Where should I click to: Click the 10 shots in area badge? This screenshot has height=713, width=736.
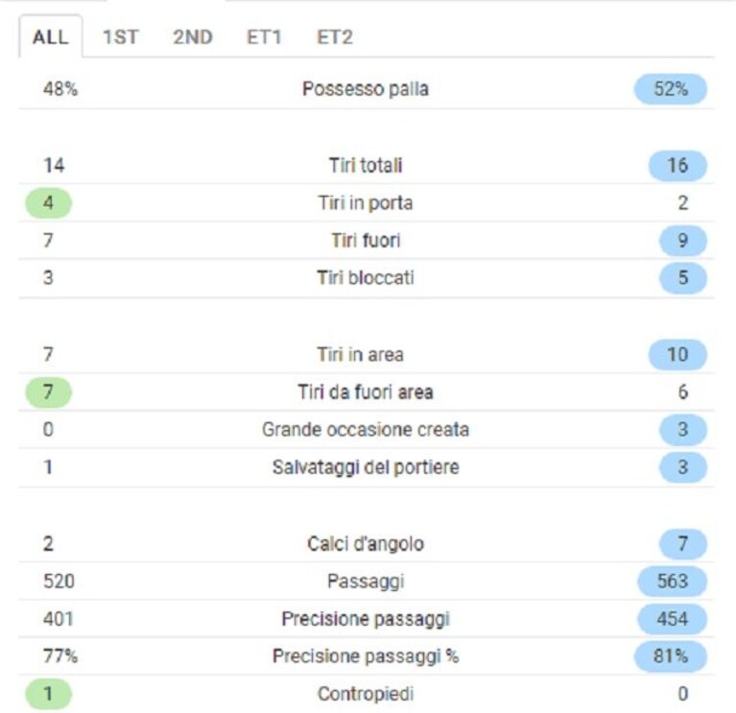pos(677,354)
